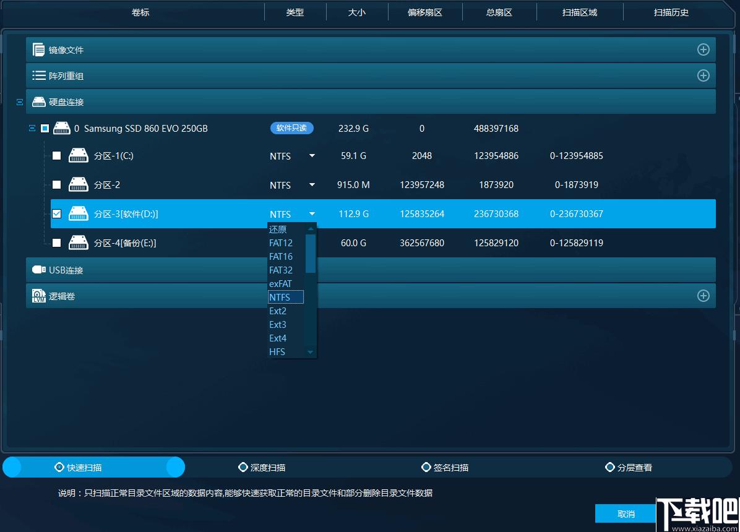Click the 分区-3[软件(D:)] partition drive icon

[x=79, y=214]
